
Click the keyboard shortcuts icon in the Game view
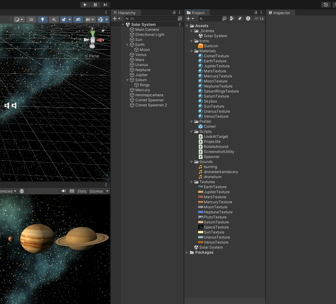point(72,191)
